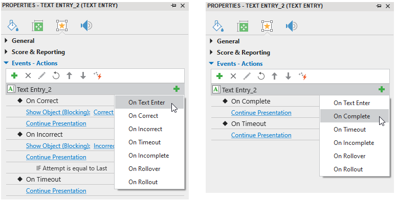Add event via plus on right Text Entry_2 row
The image size is (396, 201).
tap(382, 89)
